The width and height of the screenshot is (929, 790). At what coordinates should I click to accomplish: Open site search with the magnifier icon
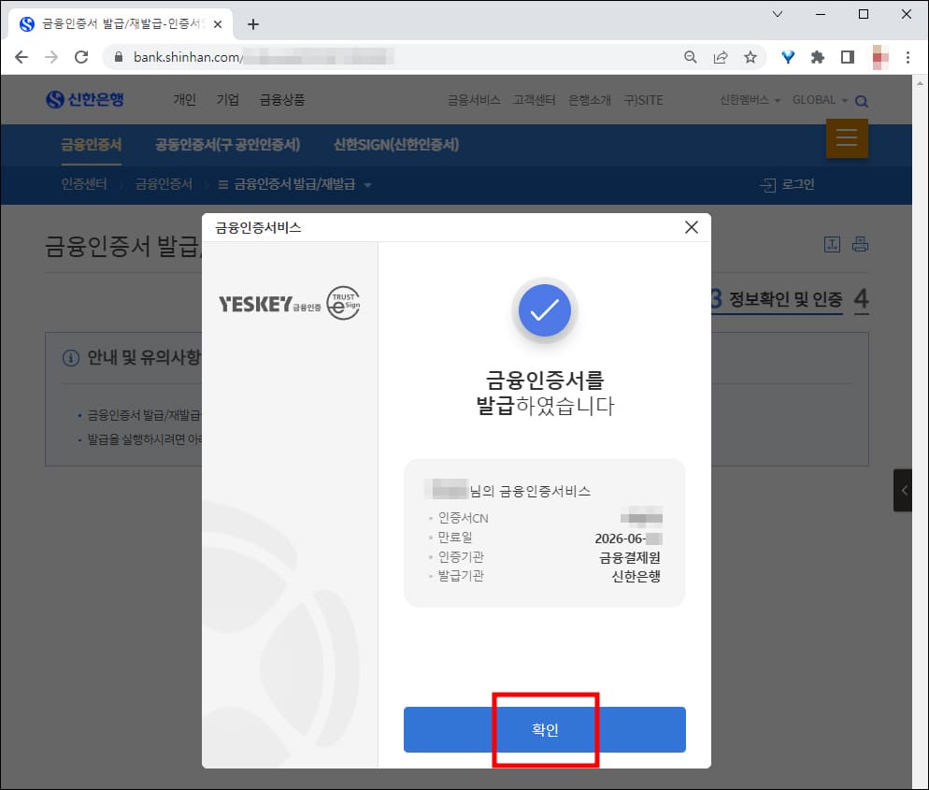point(862,100)
